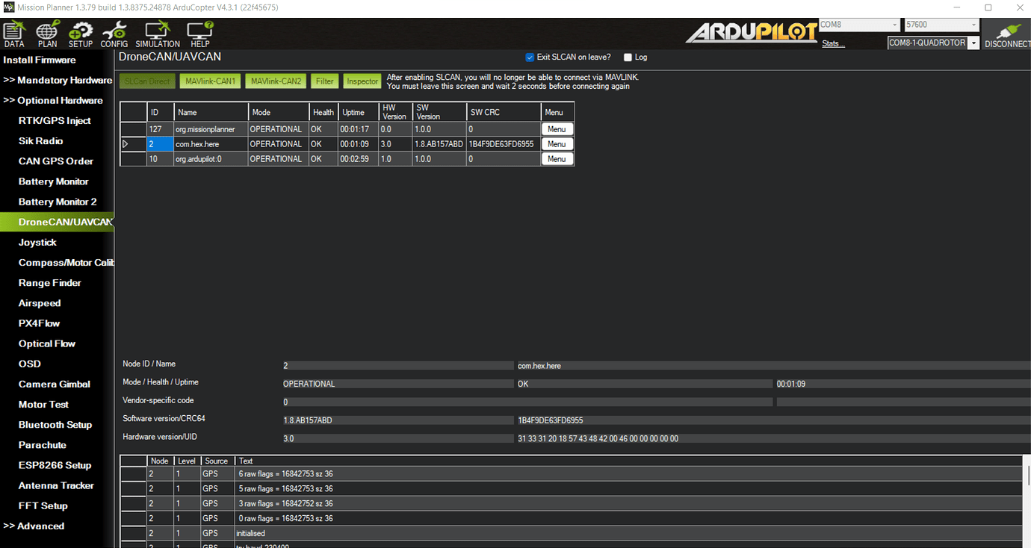Open PX4Flow page
The image size is (1031, 548).
coord(39,323)
